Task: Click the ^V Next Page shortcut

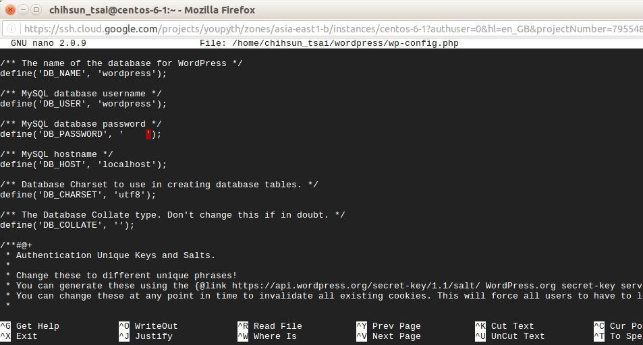Action: pyautogui.click(x=389, y=336)
